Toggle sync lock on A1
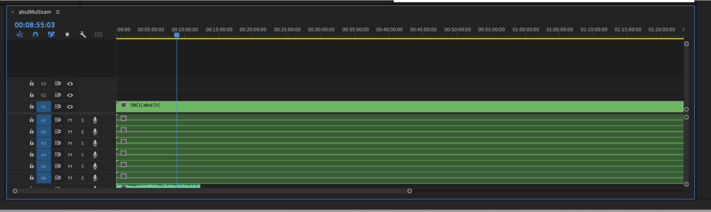711x212 pixels. (x=58, y=120)
